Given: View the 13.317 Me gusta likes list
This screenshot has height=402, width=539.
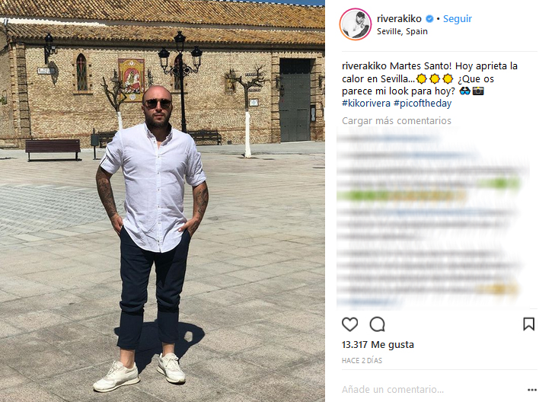Looking at the screenshot, I should coord(378,345).
